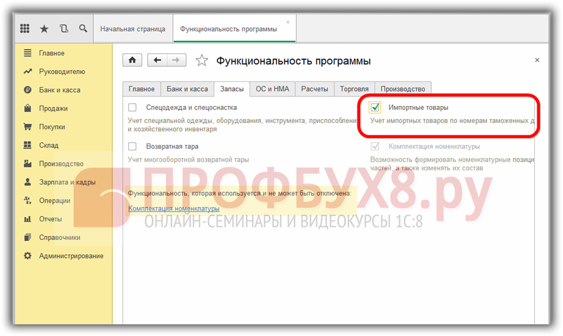The image size is (563, 336).
Task: Switch to the ОС и НМА tab
Action: pyautogui.click(x=272, y=89)
